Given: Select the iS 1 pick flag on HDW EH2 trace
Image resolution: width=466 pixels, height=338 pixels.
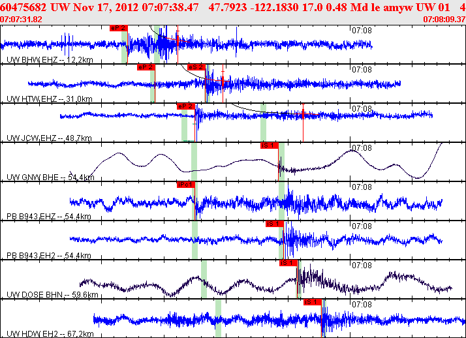Looking at the screenshot, I should pos(313,303).
